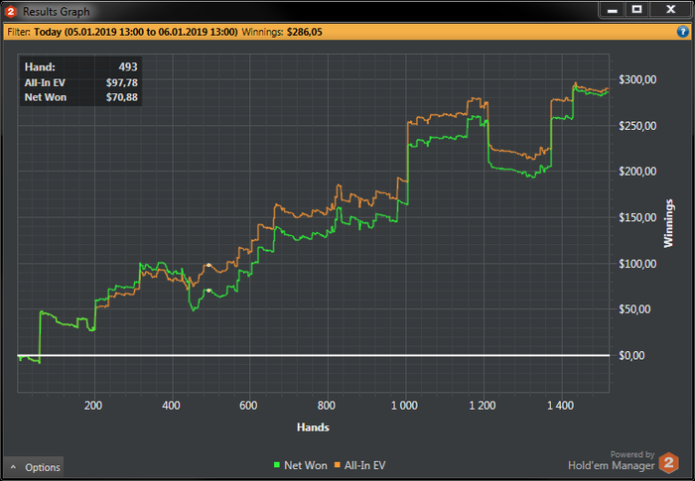Click the 1 000 hands axis label
The width and height of the screenshot is (695, 481).
(x=404, y=406)
